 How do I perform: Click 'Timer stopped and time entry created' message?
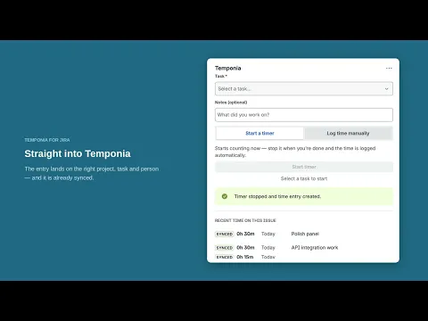(x=277, y=196)
